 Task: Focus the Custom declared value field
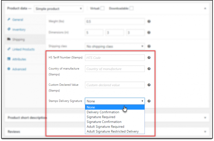(115, 85)
